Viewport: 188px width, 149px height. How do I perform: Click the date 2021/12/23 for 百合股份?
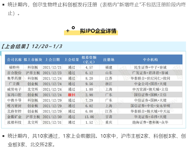click(52, 73)
